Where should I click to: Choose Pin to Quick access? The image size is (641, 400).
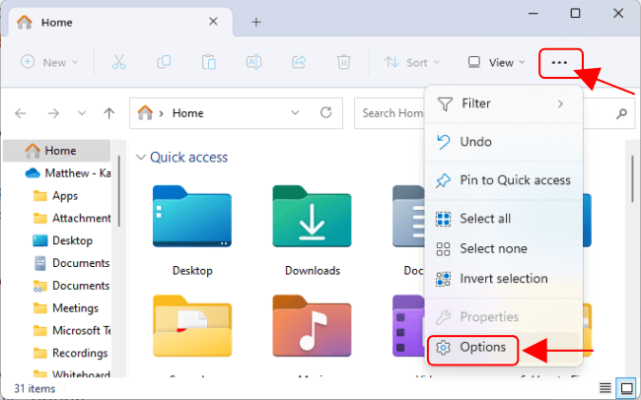click(x=504, y=180)
